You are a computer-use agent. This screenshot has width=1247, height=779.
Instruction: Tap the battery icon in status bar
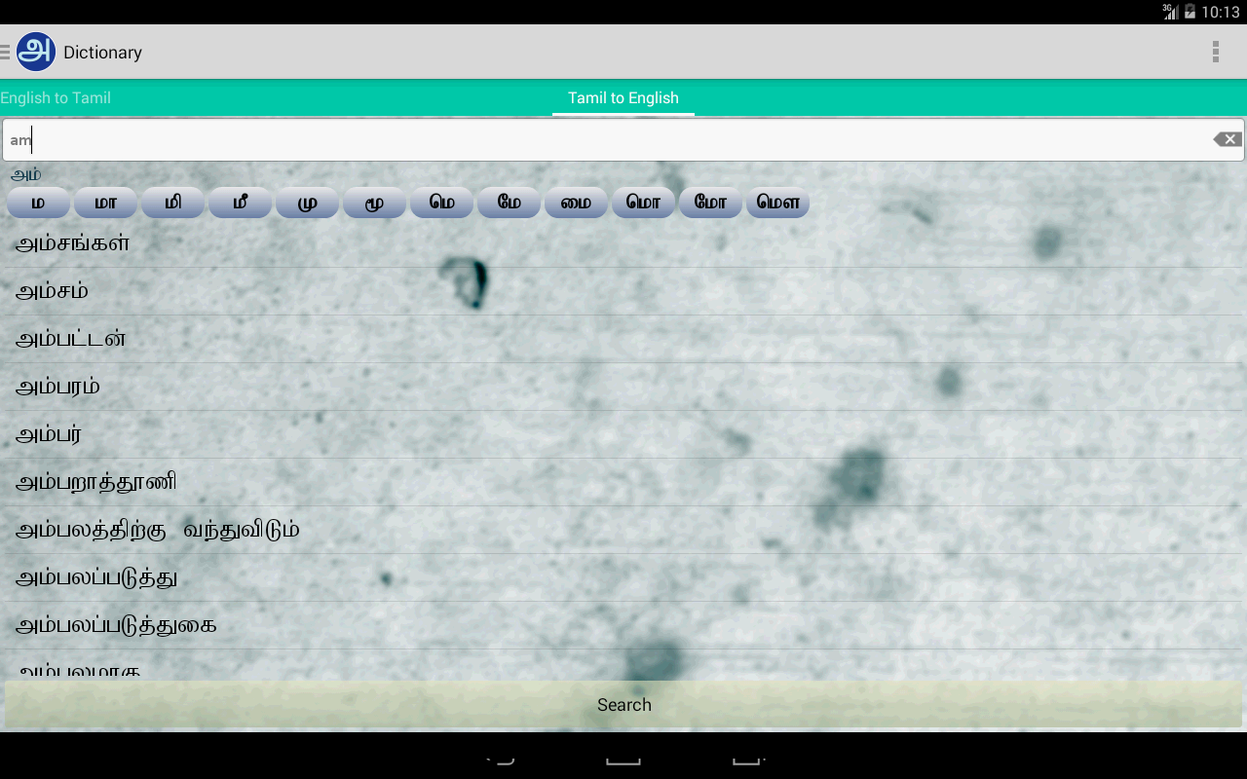tap(1190, 12)
